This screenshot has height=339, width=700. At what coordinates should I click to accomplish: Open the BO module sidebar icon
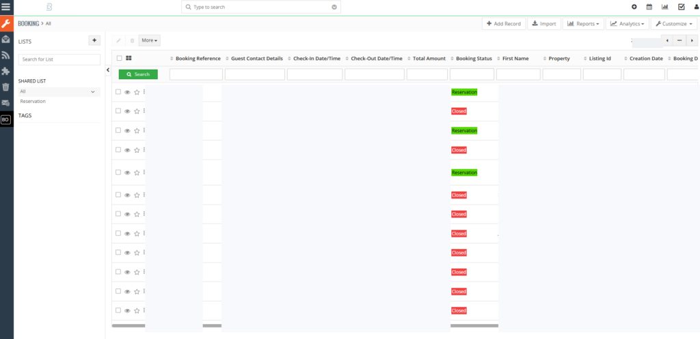click(5, 119)
